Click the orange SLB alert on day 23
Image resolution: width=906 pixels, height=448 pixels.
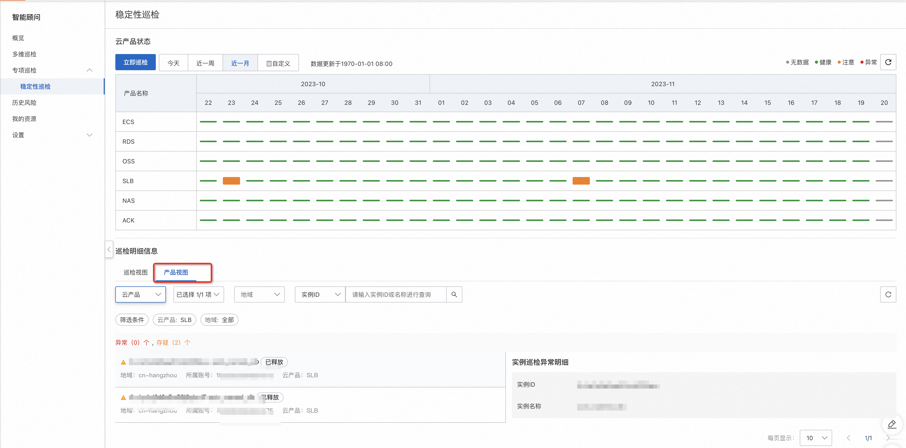pyautogui.click(x=231, y=181)
